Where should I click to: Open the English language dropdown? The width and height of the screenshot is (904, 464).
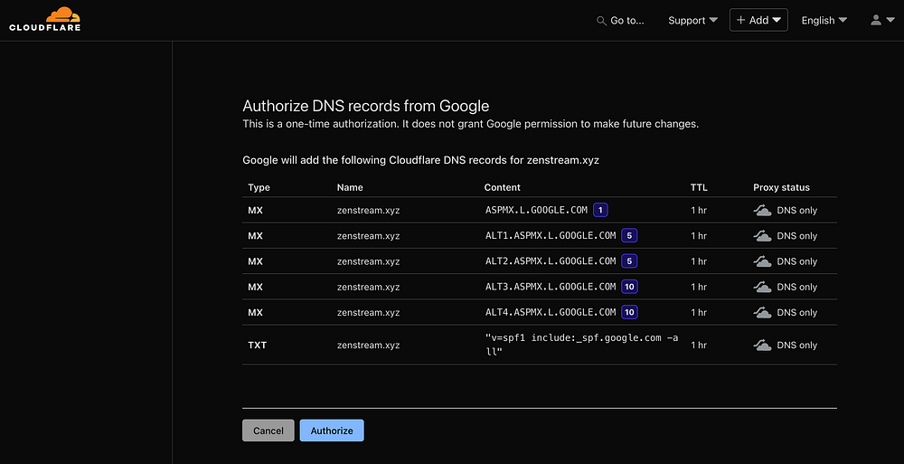[824, 20]
